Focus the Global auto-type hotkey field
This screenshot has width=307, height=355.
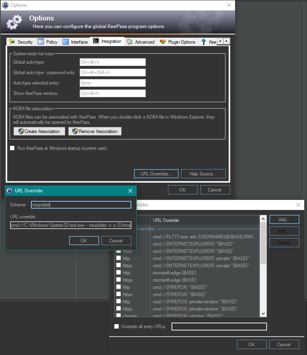pyautogui.click(x=113, y=62)
